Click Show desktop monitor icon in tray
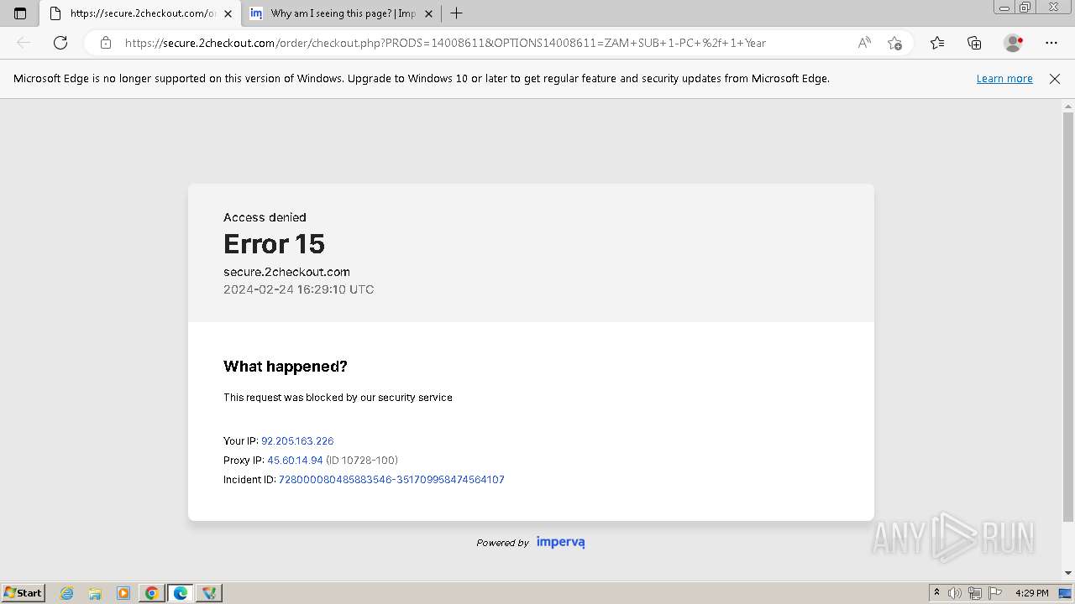The image size is (1075, 604). [1065, 593]
